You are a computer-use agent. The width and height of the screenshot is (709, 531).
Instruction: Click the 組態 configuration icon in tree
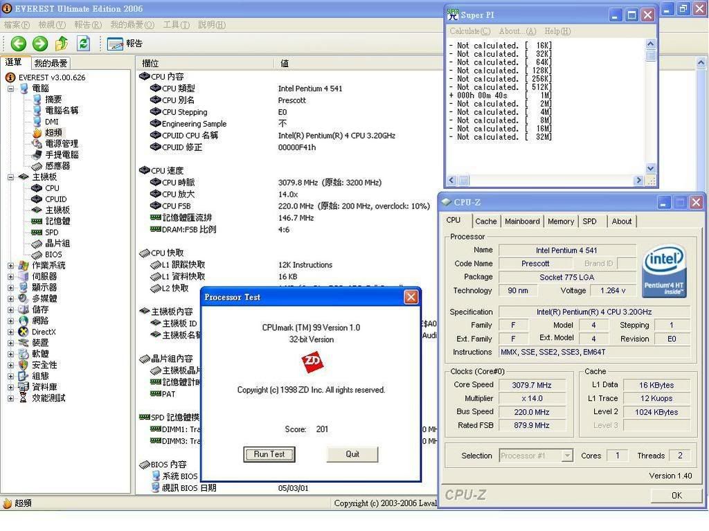pos(24,376)
